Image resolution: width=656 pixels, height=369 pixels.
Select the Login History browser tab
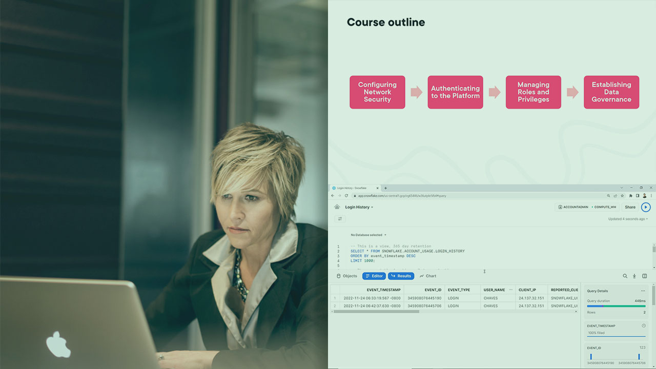tap(354, 188)
